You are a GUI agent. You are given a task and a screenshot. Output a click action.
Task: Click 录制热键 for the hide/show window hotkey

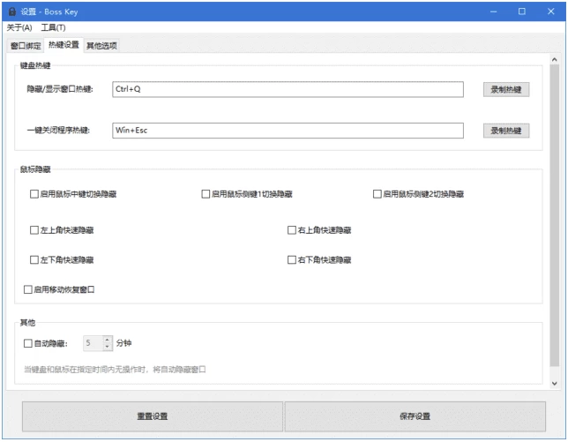(505, 89)
